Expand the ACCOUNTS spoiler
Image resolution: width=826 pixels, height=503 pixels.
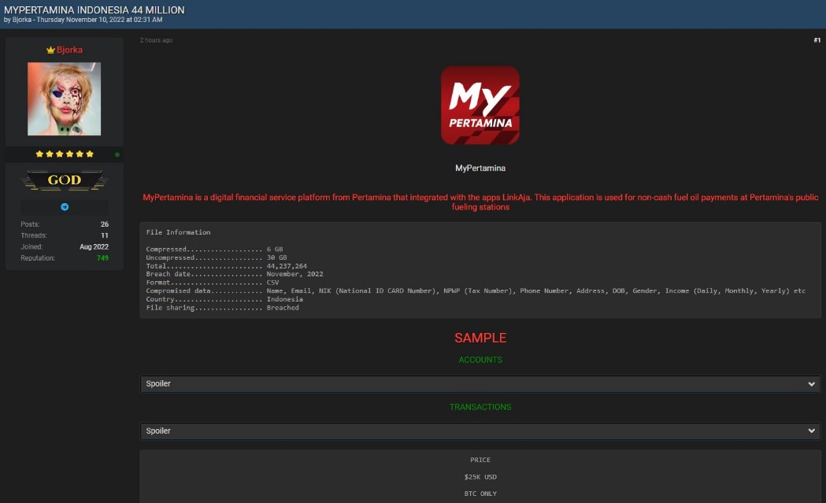(480, 384)
